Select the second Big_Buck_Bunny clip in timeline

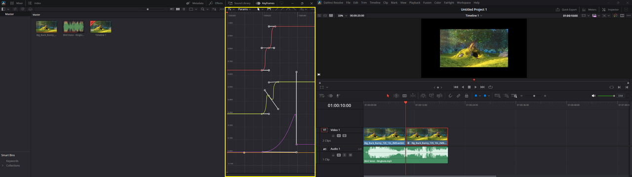(427, 137)
